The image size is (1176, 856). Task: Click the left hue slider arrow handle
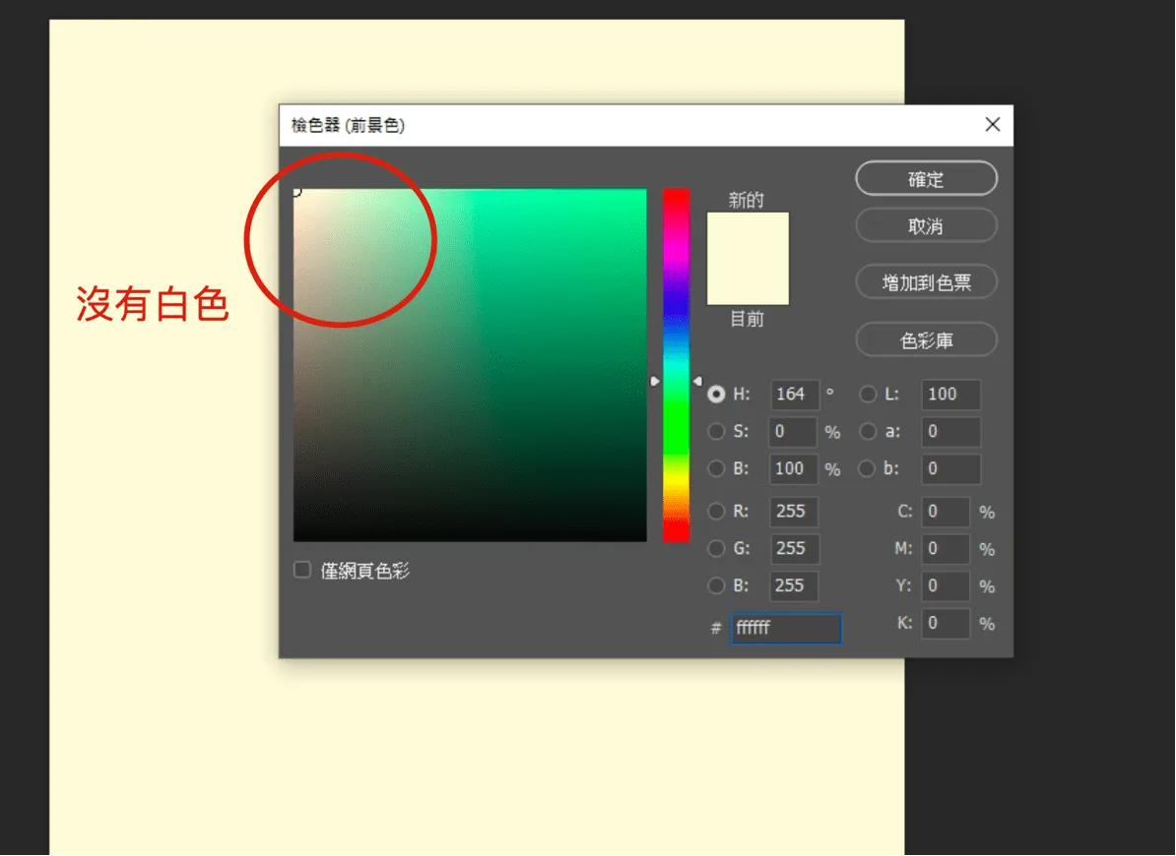pyautogui.click(x=655, y=381)
